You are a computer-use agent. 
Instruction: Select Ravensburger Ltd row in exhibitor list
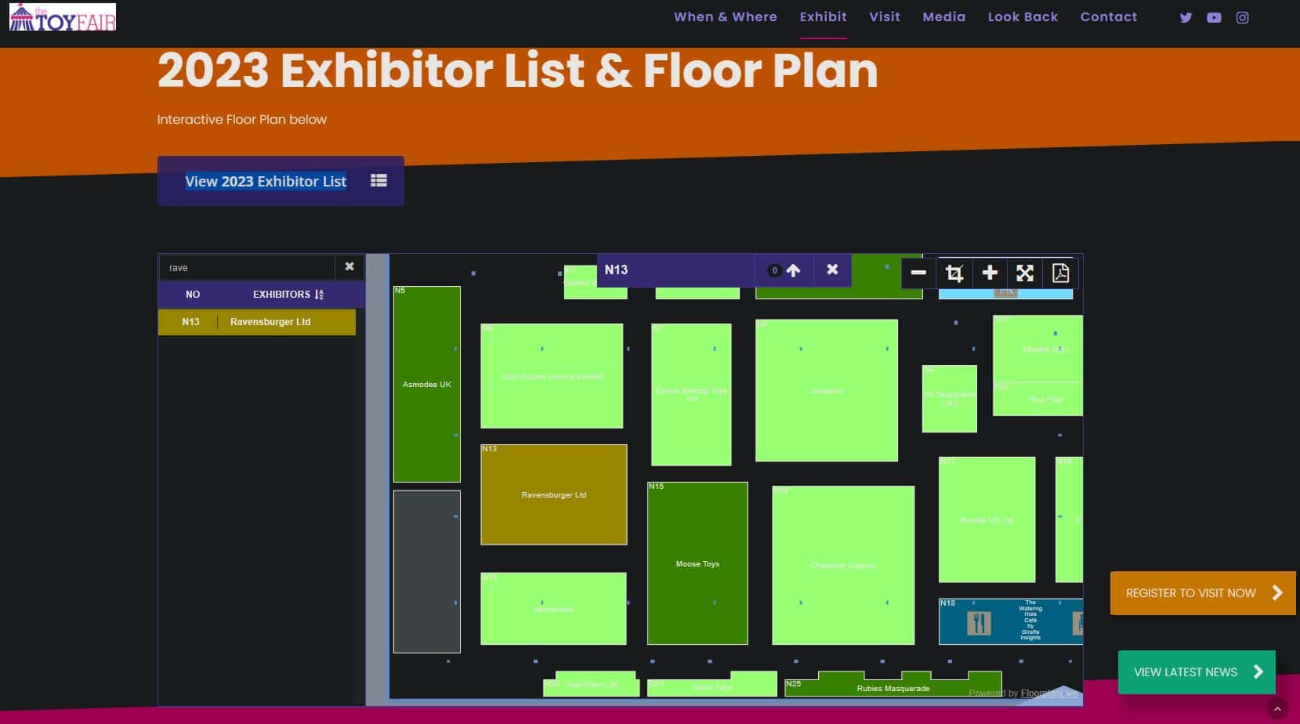257,322
